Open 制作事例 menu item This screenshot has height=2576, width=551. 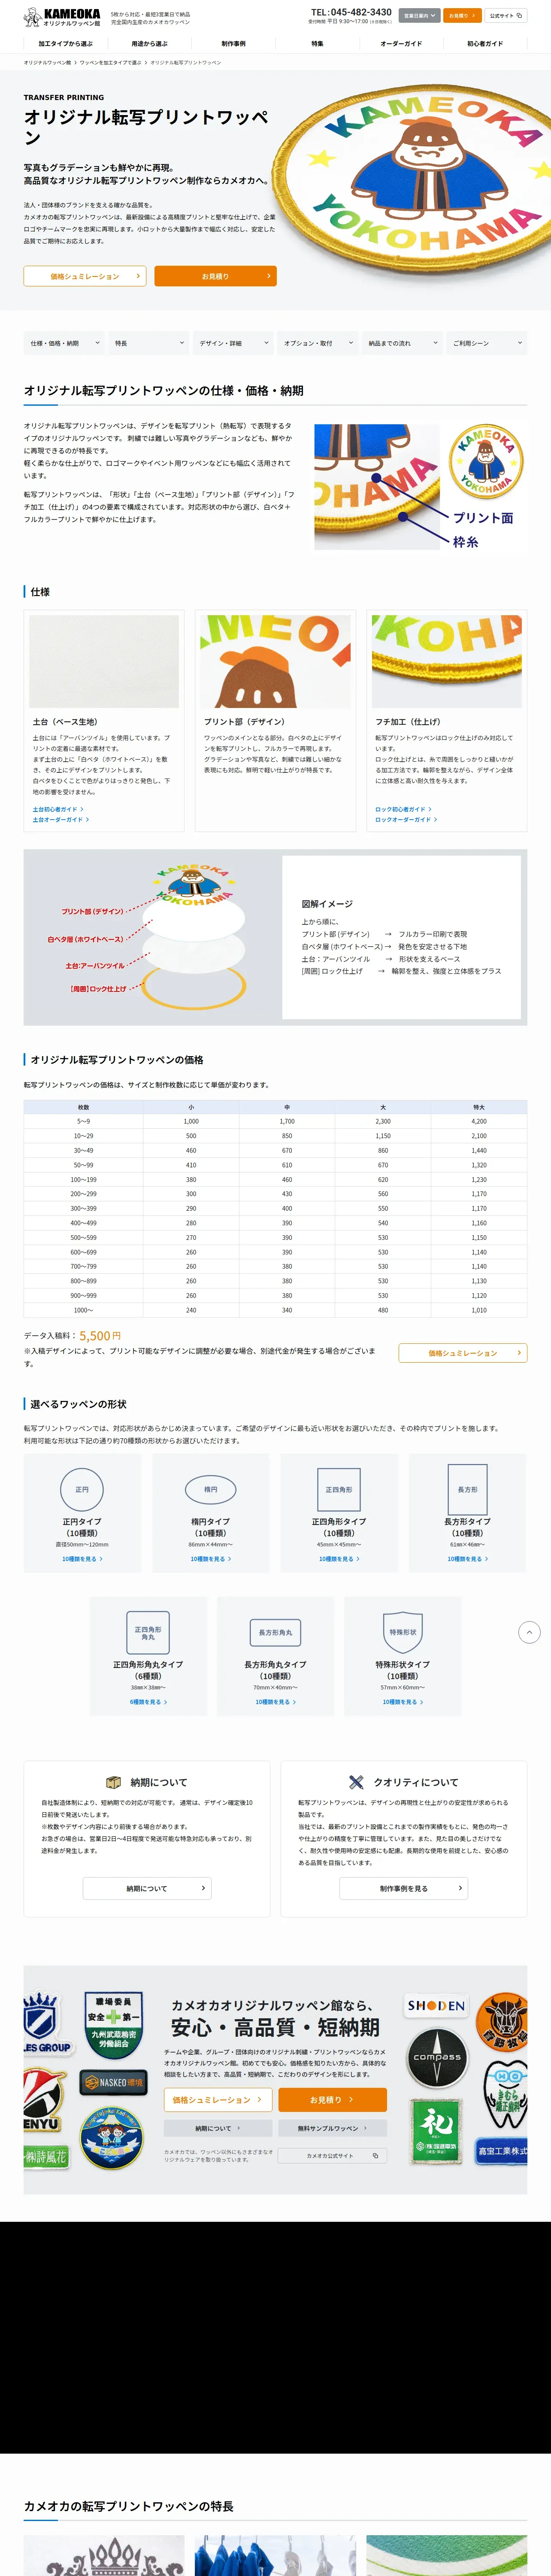tap(234, 44)
